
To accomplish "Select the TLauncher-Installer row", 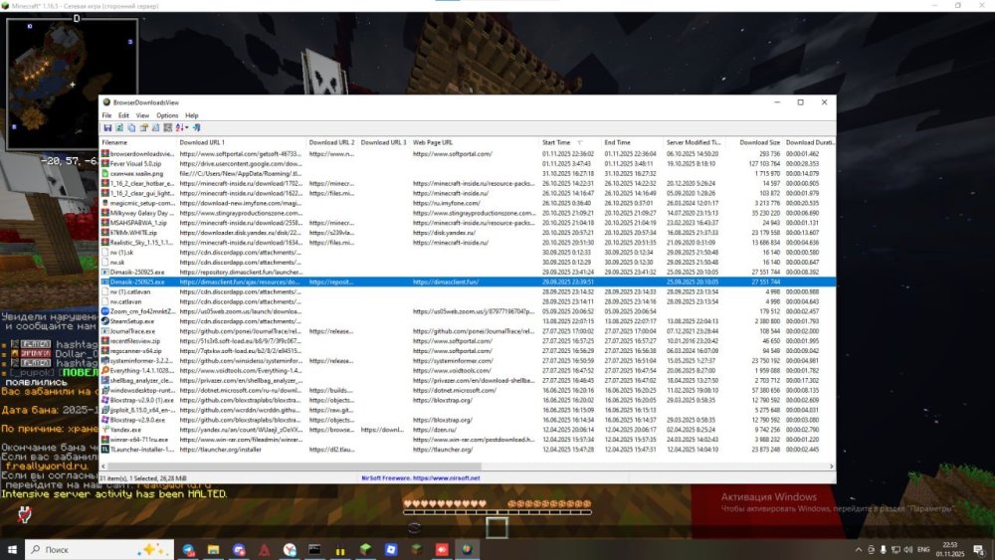I will 468,449.
